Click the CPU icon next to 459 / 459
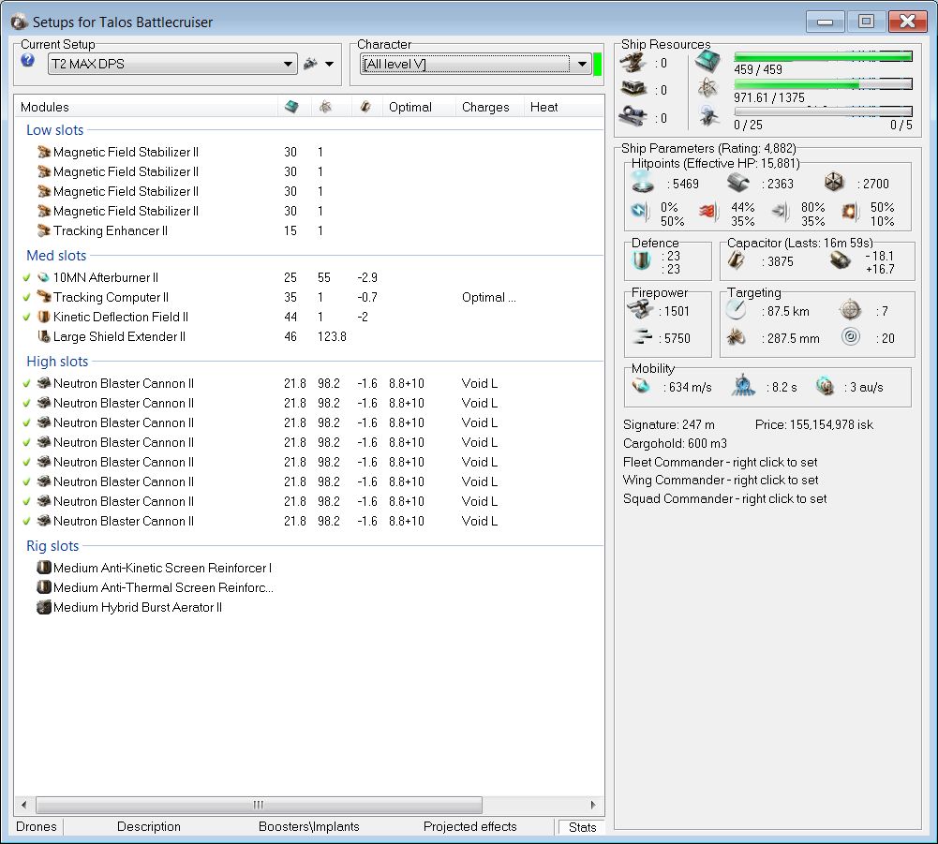 click(708, 61)
